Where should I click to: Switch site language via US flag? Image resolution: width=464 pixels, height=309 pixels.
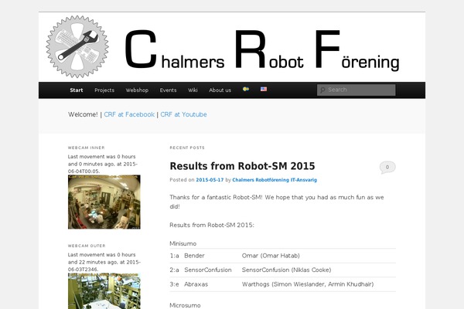264,89
